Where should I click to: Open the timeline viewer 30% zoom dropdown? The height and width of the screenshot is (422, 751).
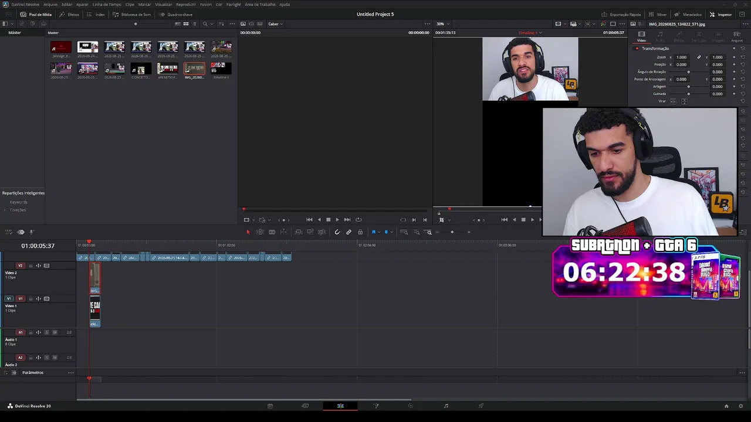[x=442, y=24]
